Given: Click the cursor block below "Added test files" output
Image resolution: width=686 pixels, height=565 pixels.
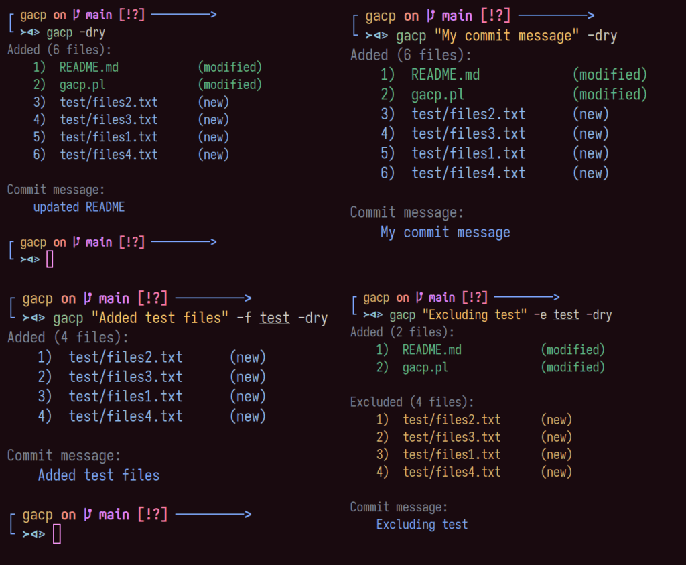Looking at the screenshot, I should click(x=57, y=534).
